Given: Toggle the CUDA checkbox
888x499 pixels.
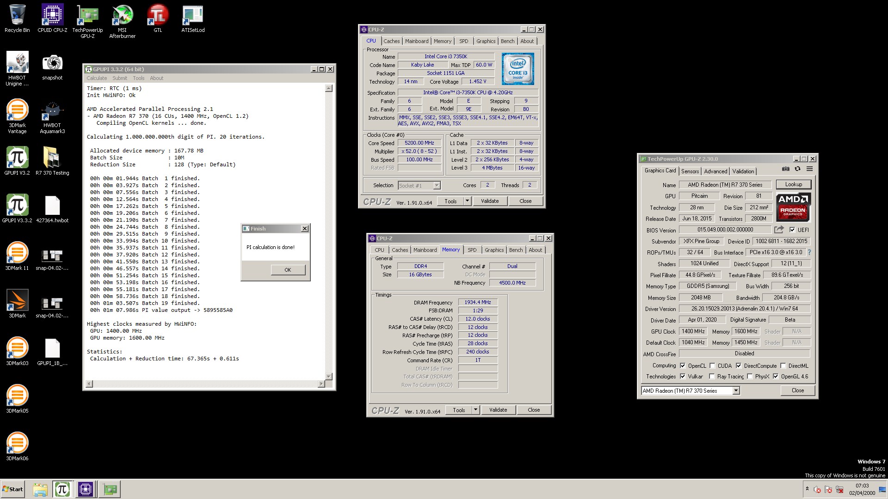Looking at the screenshot, I should coord(712,365).
